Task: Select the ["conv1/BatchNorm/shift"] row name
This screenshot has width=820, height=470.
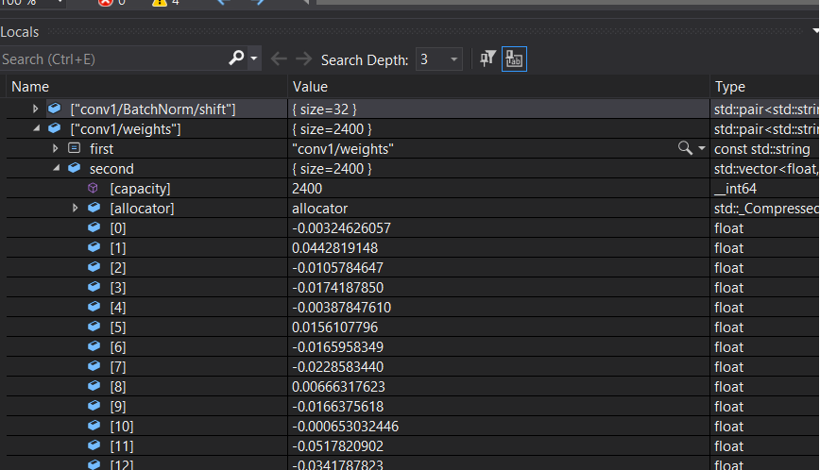Action: click(x=153, y=109)
